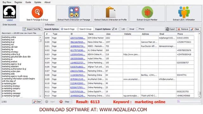Clear the keywords list button
The image size is (203, 114).
point(37,102)
